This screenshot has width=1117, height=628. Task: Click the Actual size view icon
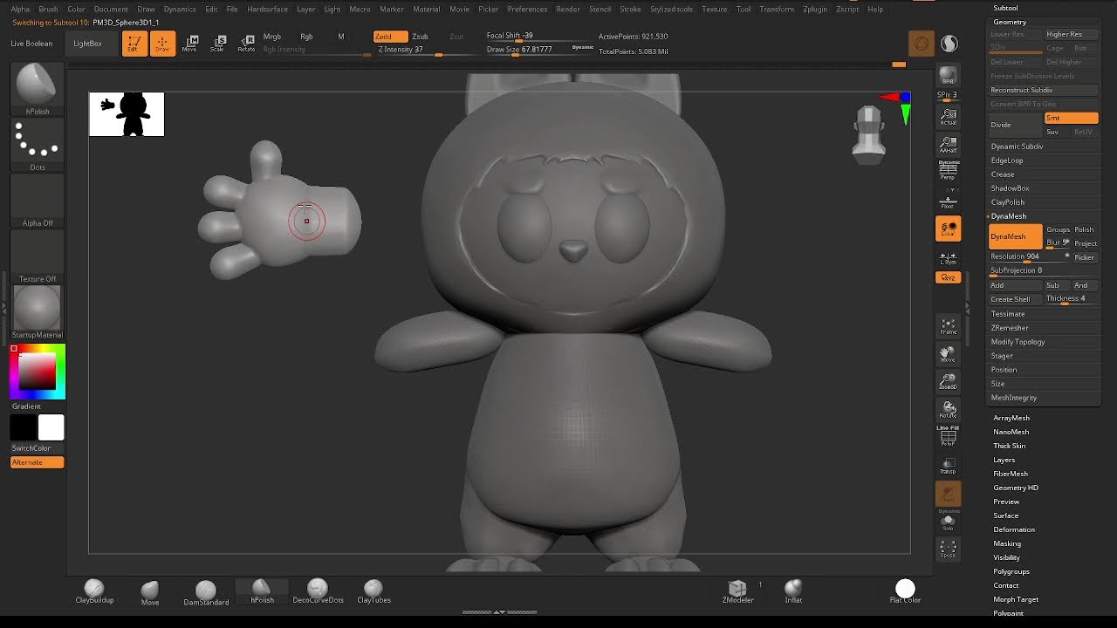[948, 116]
